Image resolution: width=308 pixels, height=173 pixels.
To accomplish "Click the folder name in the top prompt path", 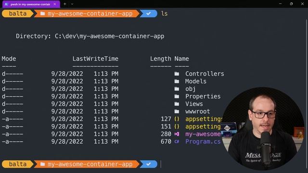I will click(90, 14).
